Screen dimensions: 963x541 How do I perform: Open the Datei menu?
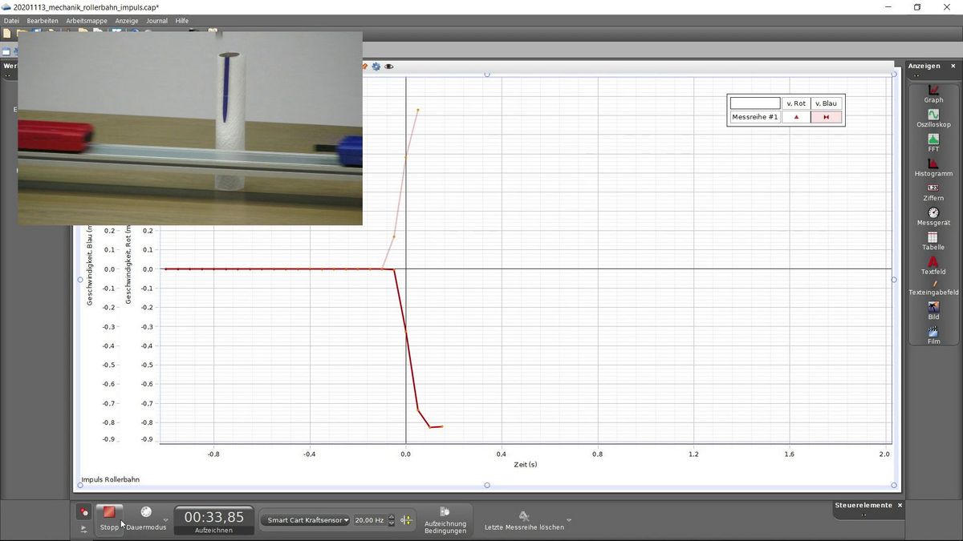point(11,21)
